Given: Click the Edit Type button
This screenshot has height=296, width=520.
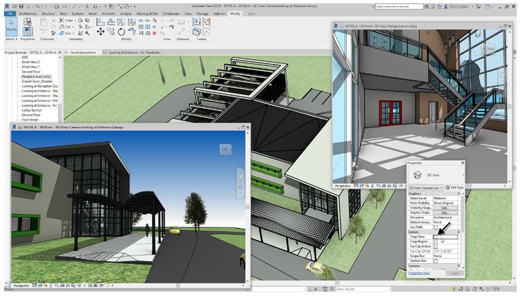Looking at the screenshot, I should 454,187.
